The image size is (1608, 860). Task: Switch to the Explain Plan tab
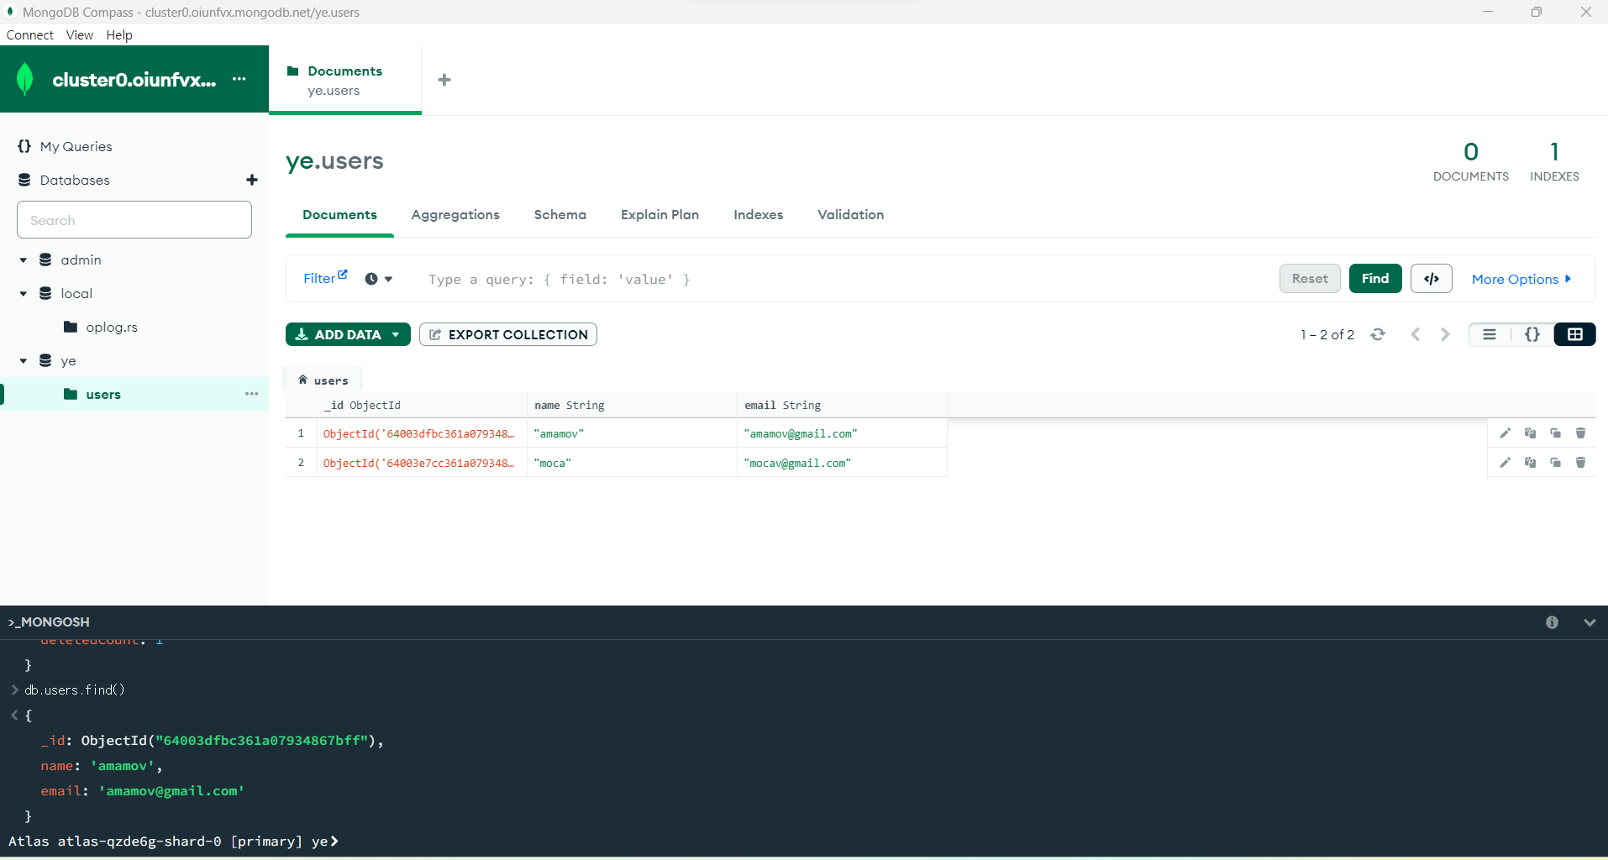click(659, 215)
